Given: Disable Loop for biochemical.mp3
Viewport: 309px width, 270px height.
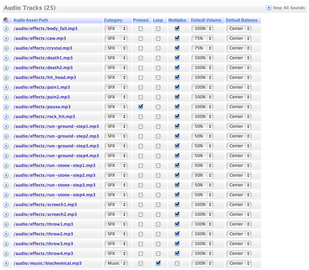Looking at the screenshot, I should point(158,263).
